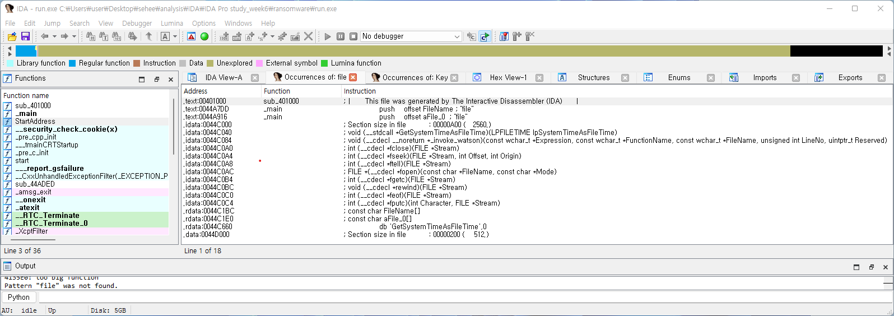Save the database with the floppy disk icon
894x316 pixels.
25,36
